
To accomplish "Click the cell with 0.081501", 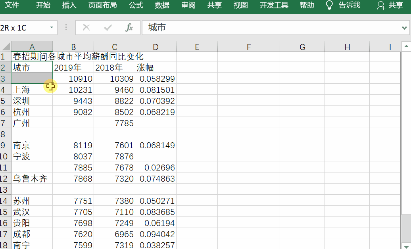I will click(156, 89).
